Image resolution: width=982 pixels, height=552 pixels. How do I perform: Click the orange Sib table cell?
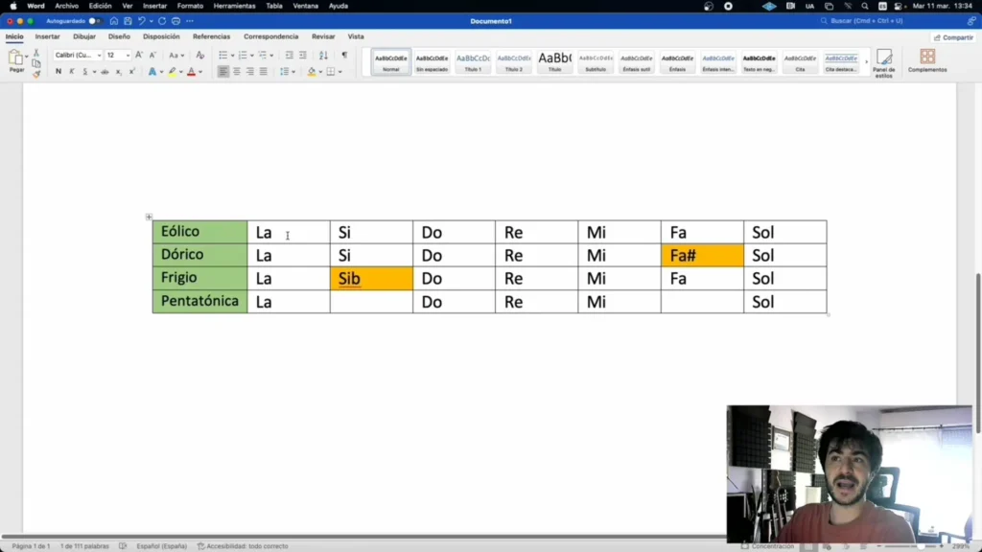[371, 279]
